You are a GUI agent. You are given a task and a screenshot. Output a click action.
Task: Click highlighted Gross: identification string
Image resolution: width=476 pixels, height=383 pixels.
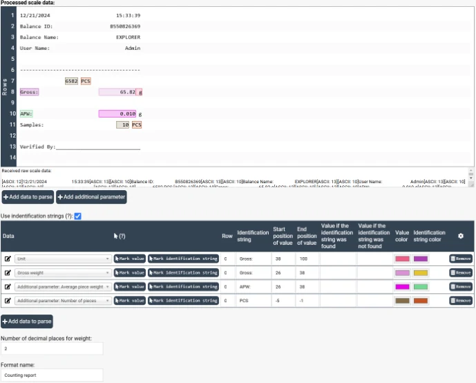click(x=29, y=92)
